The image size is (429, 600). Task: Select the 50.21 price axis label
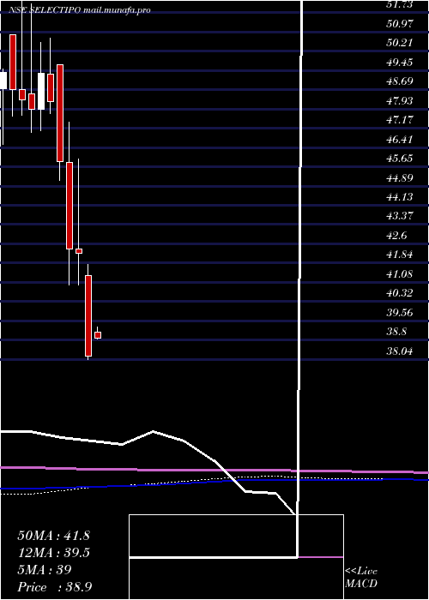pos(400,43)
